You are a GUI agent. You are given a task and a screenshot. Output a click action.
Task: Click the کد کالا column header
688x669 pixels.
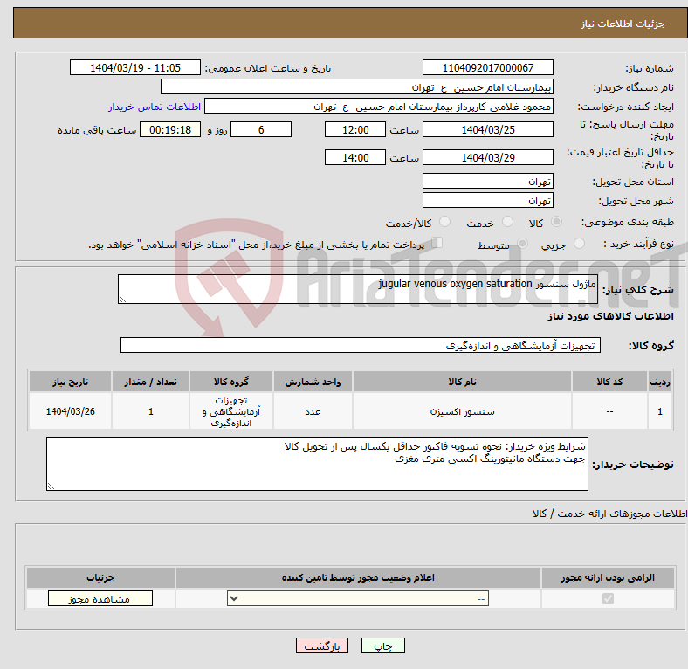(609, 382)
